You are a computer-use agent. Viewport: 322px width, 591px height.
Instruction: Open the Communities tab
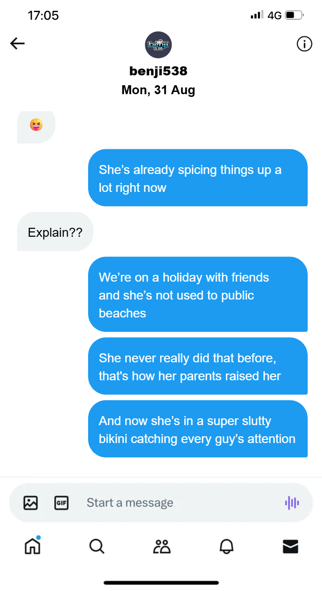pyautogui.click(x=161, y=546)
